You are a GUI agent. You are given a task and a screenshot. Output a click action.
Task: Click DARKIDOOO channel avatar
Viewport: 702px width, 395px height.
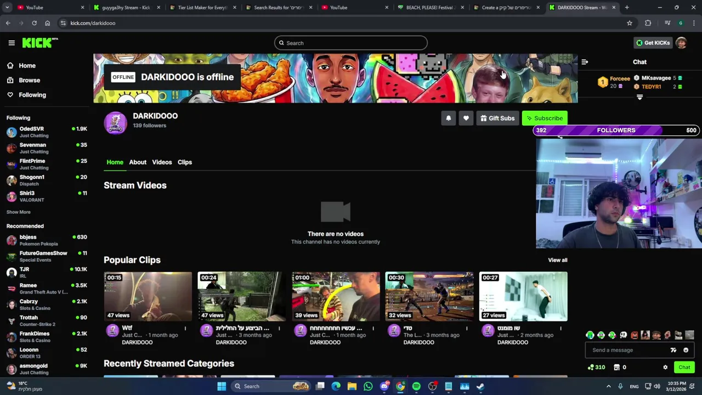pos(115,123)
